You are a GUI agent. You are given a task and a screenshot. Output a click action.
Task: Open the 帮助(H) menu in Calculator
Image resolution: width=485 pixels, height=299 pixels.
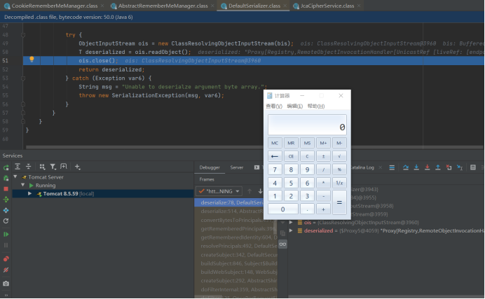[x=316, y=106]
